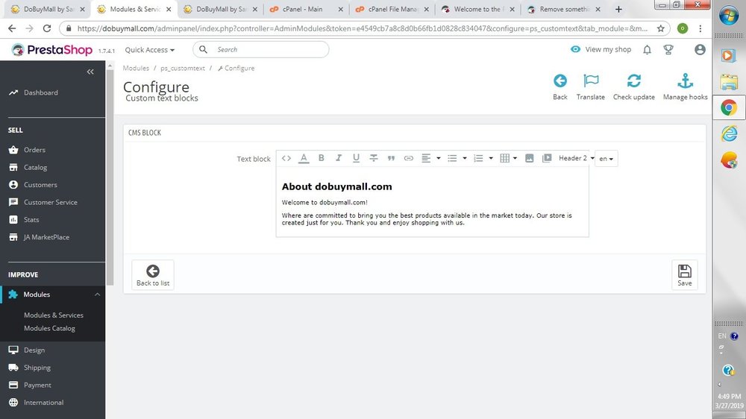The image size is (746, 419).
Task: Apply italic formatting
Action: (x=338, y=158)
